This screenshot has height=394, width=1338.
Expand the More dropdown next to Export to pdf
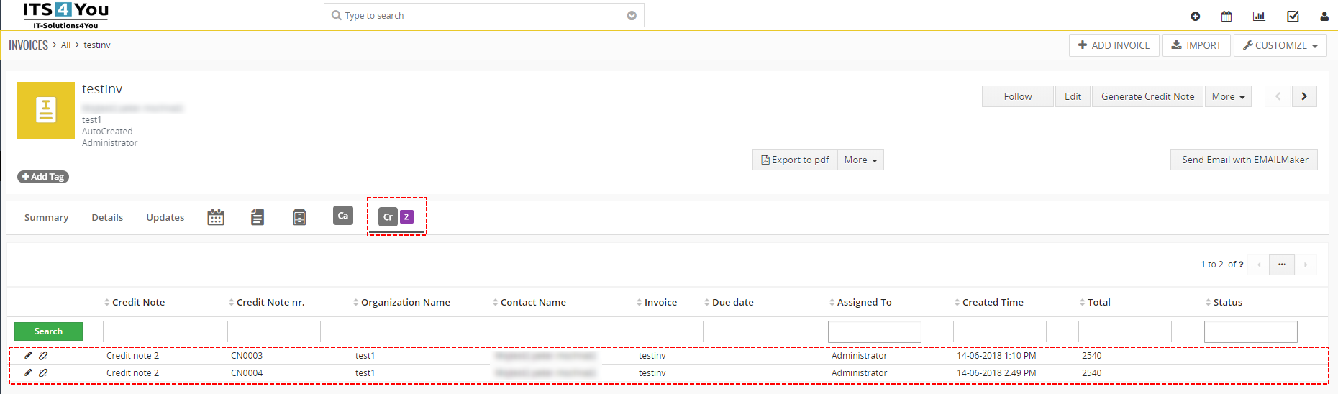tap(860, 160)
